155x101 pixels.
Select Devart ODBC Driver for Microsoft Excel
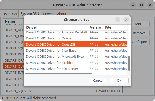tap(76, 57)
